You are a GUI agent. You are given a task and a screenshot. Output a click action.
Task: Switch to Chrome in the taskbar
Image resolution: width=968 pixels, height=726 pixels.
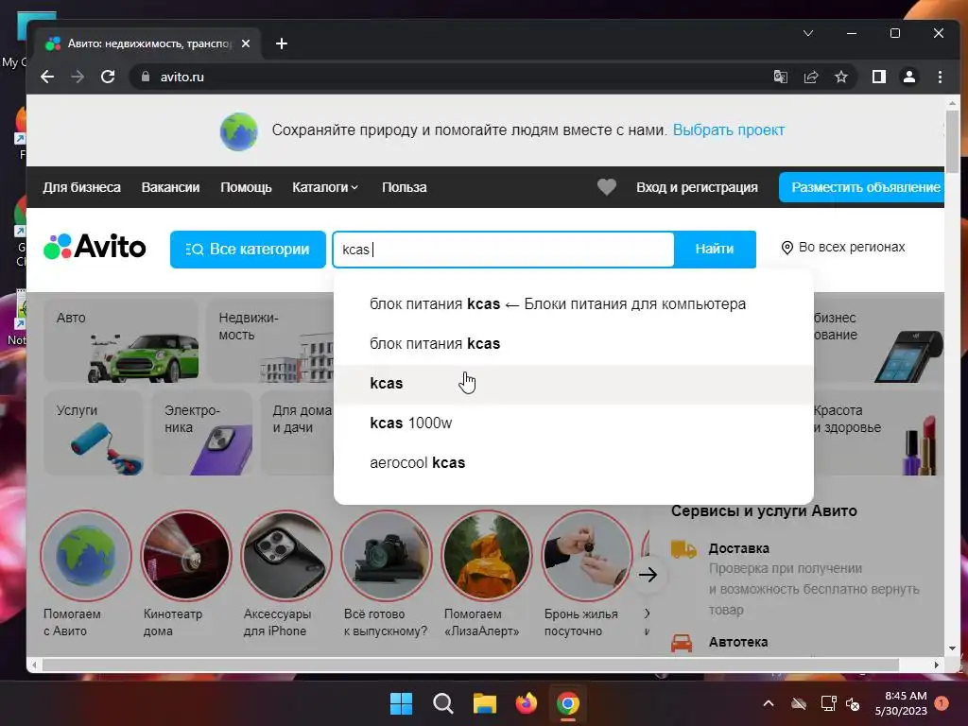click(x=568, y=703)
